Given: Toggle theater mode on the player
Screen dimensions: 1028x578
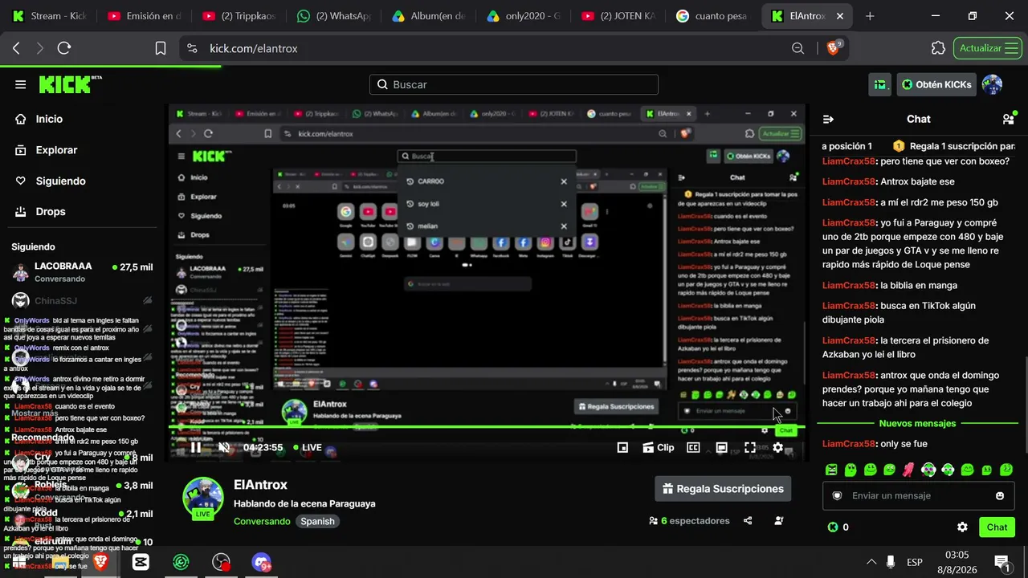Looking at the screenshot, I should click(721, 448).
